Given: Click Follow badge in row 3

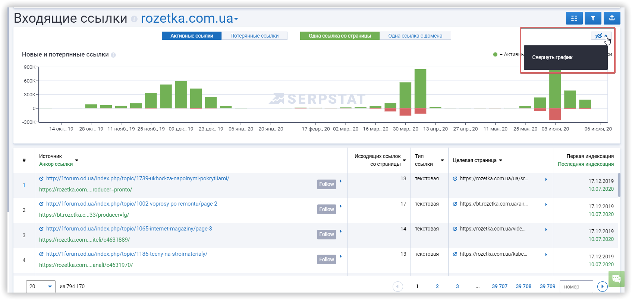Looking at the screenshot, I should [x=327, y=234].
